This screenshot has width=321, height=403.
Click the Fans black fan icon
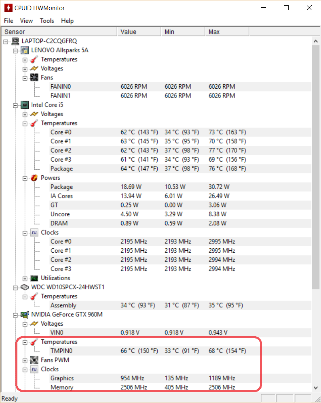[x=34, y=77]
